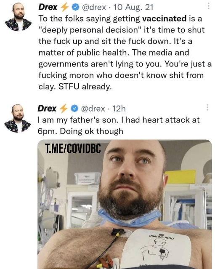Open the profile avatar on the 12h tweet

tap(18, 118)
